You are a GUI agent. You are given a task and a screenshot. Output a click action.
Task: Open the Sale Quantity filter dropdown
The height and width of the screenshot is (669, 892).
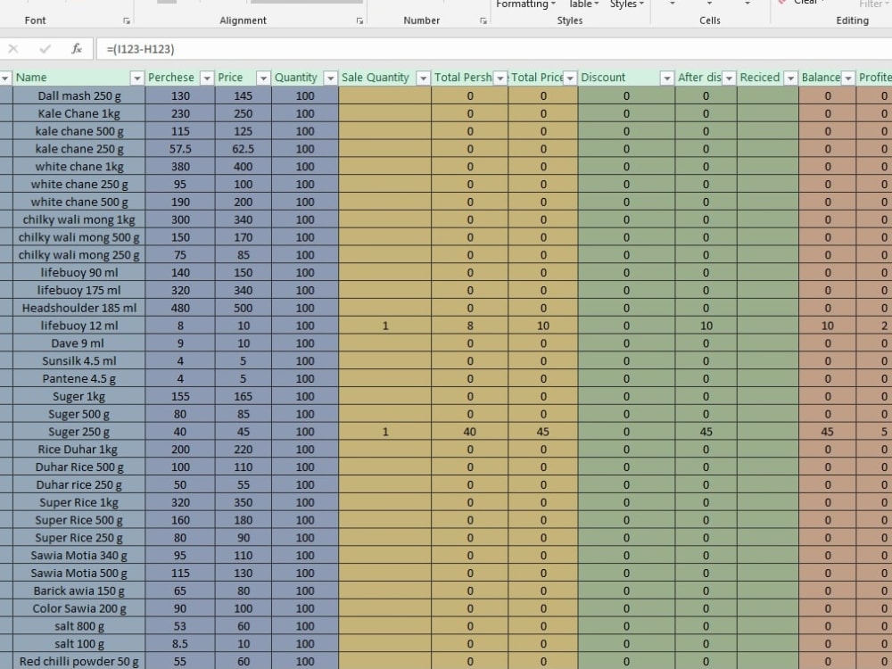point(423,78)
